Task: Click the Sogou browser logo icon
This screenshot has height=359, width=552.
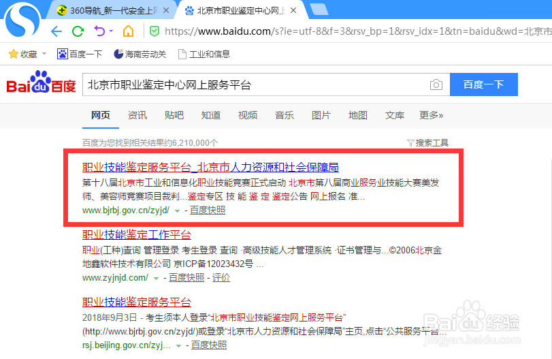Action: click(22, 20)
